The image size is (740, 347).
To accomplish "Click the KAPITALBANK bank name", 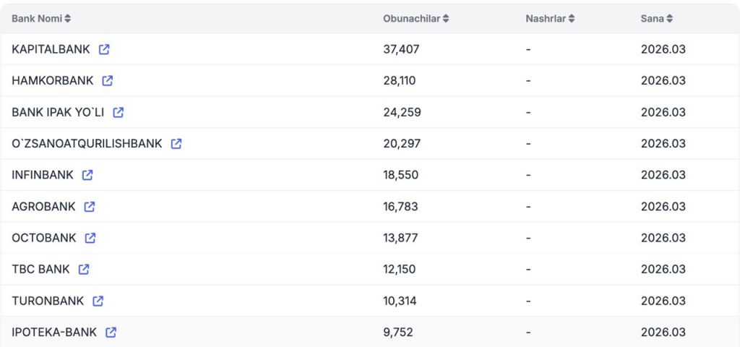I will pyautogui.click(x=51, y=49).
